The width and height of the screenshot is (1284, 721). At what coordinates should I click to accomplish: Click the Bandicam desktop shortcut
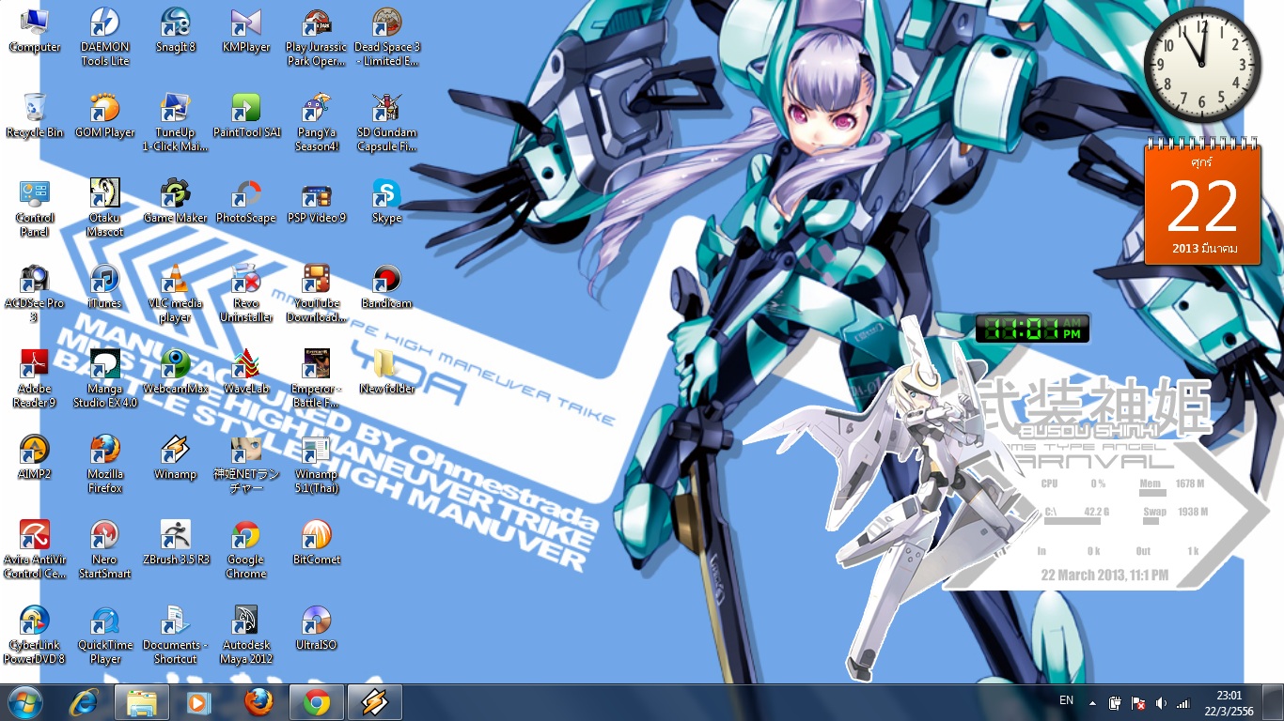click(387, 287)
